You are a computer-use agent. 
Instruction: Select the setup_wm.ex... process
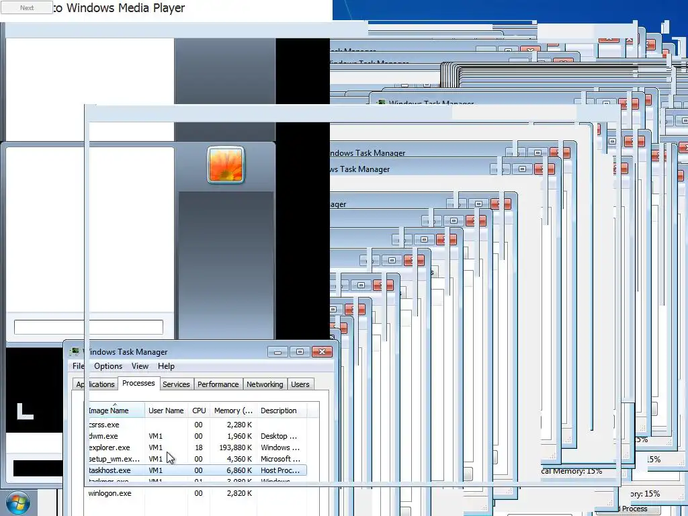pyautogui.click(x=196, y=459)
